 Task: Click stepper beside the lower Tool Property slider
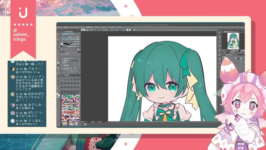click(x=77, y=66)
